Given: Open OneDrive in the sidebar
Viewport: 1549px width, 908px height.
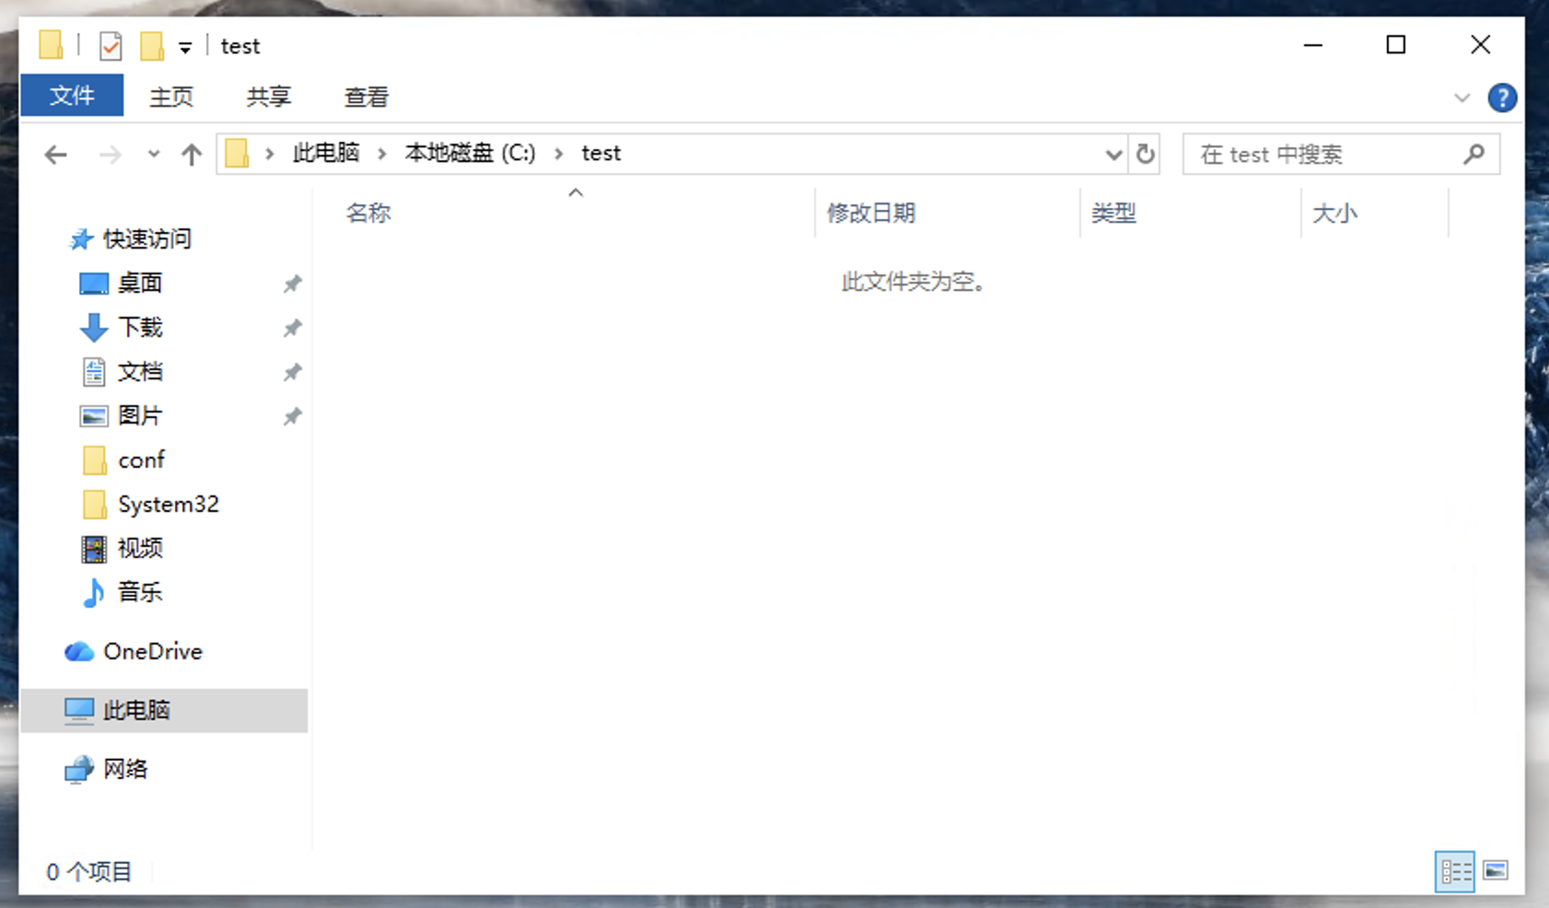Looking at the screenshot, I should (x=152, y=652).
